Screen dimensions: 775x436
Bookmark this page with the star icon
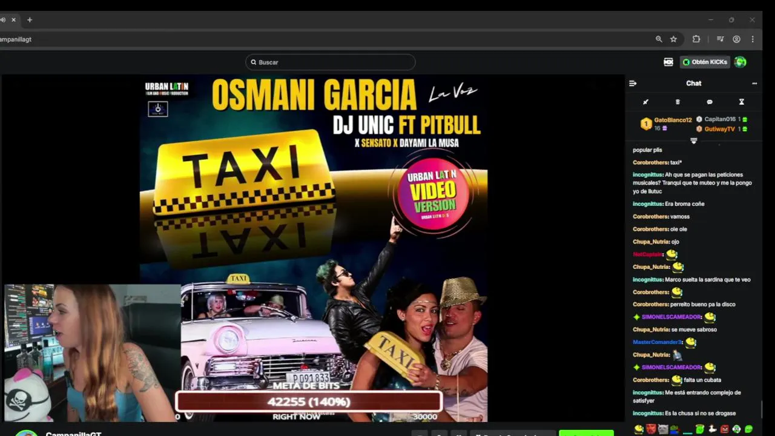673,39
